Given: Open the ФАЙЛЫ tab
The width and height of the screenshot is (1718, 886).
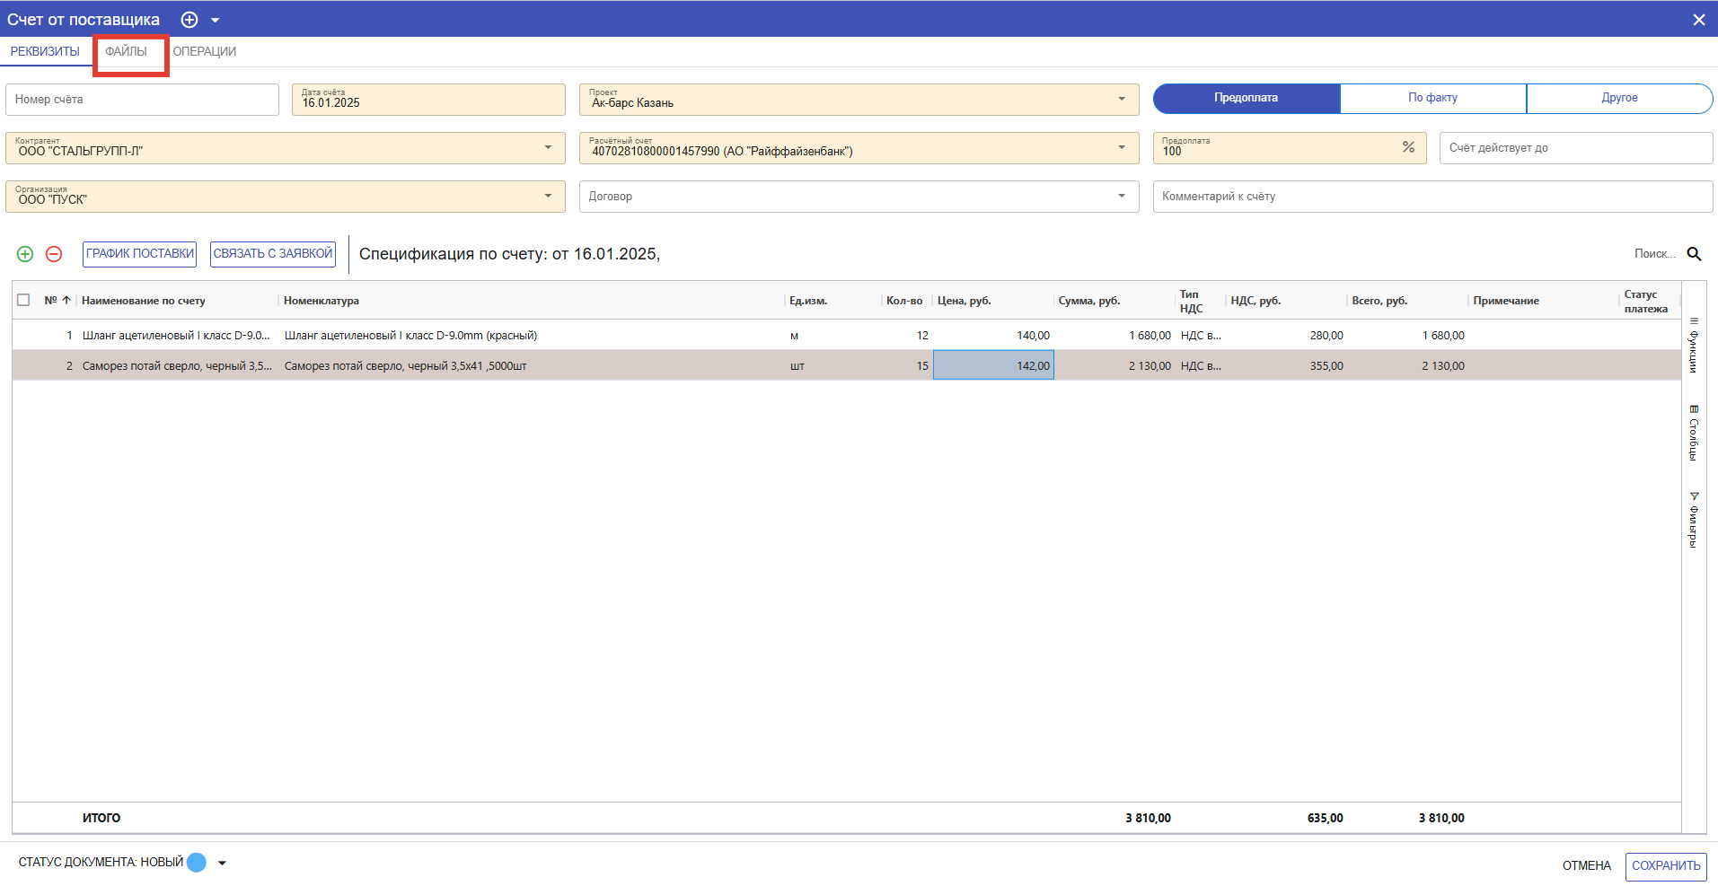Looking at the screenshot, I should (126, 51).
